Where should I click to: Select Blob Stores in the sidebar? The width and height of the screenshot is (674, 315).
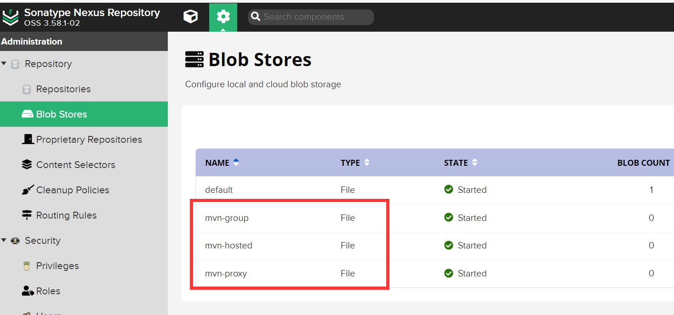[61, 114]
